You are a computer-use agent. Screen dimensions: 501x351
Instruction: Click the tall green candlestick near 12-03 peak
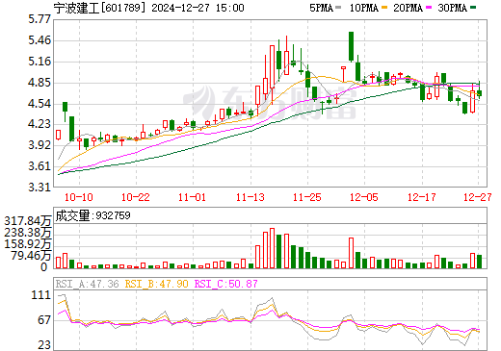[x=351, y=46]
